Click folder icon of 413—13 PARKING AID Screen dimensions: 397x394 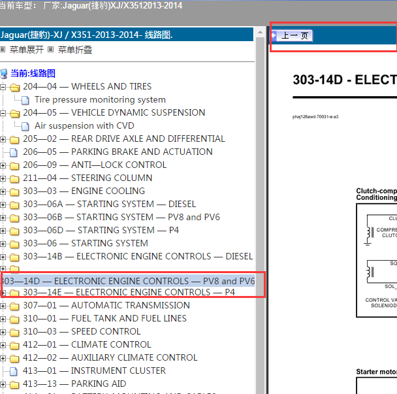tap(14, 385)
